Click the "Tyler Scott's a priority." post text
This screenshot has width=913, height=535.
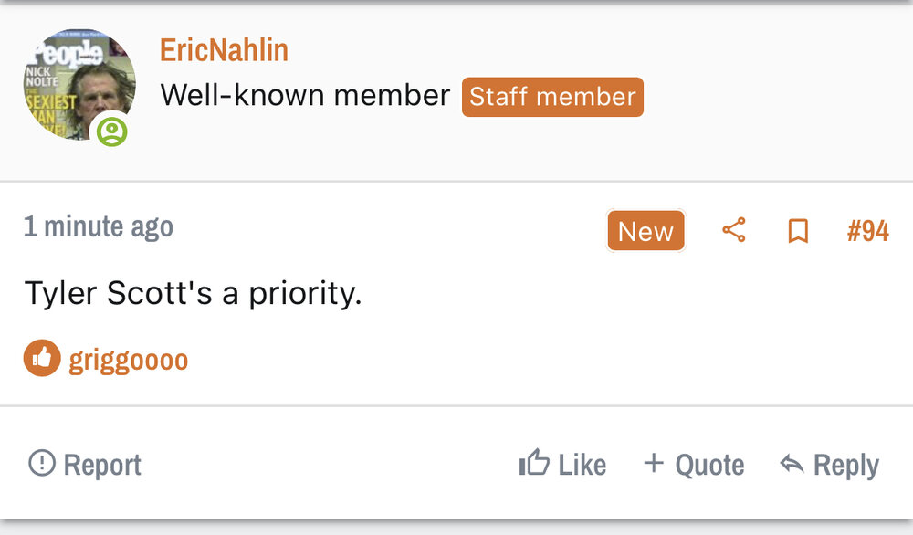click(x=193, y=293)
